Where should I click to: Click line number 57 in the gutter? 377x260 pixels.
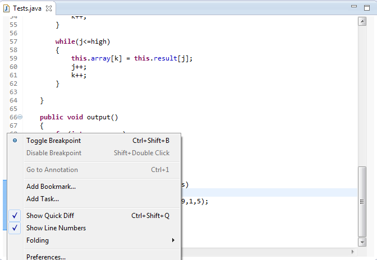(13, 41)
